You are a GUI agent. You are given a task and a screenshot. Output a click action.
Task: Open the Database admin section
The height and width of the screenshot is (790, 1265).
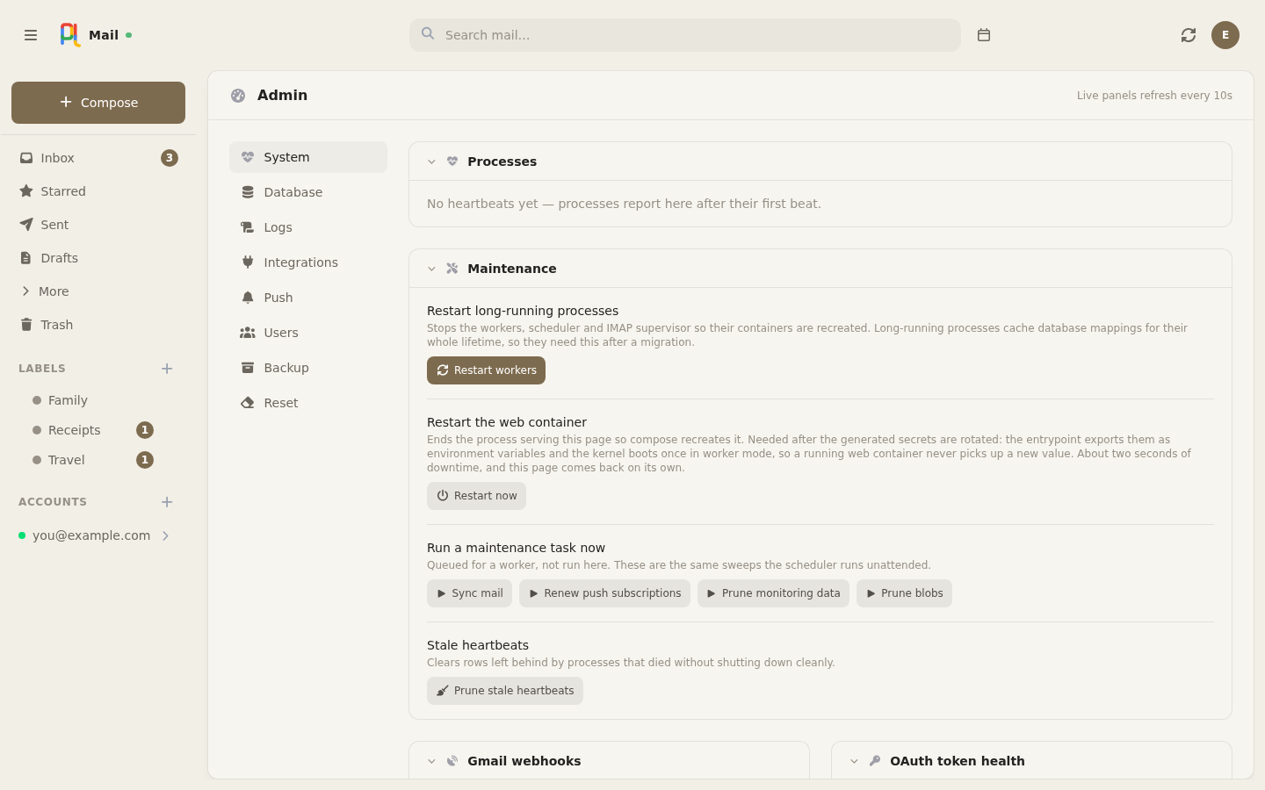[308, 192]
